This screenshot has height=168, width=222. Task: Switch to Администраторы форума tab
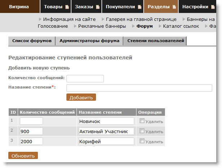pos(89,41)
